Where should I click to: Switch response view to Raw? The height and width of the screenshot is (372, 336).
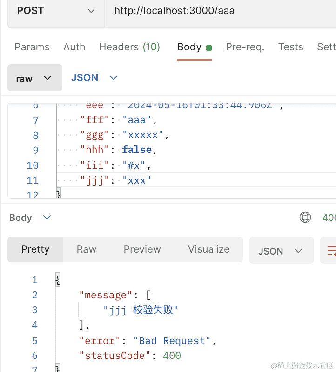(87, 249)
